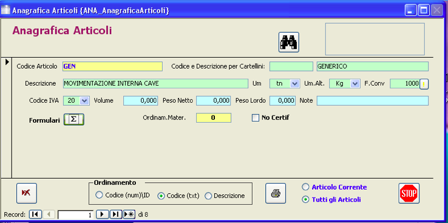Screen dimensions: 448x223
Task: Expand the Codice IVA dropdown
Action: 84,101
